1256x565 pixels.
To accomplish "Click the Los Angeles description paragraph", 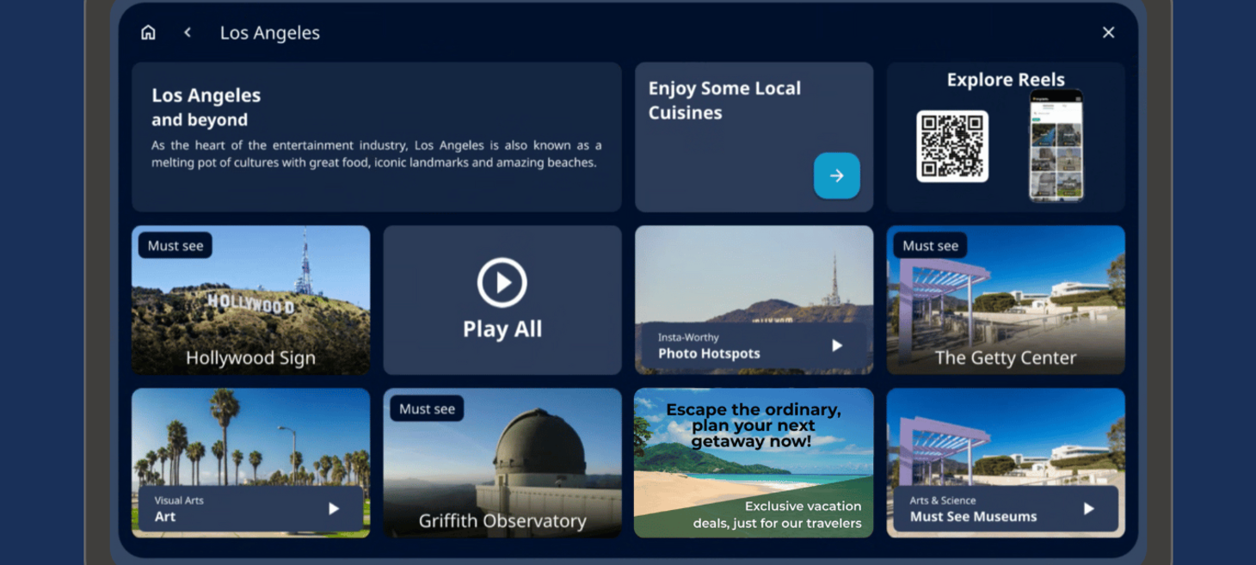I will (376, 153).
